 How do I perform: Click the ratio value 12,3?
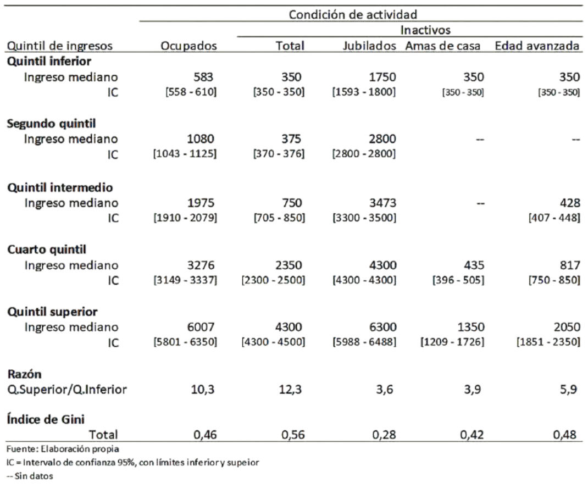[292, 390]
